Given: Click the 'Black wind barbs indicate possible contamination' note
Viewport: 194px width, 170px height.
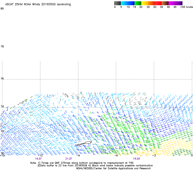Looking at the screenshot, I should [122, 166].
